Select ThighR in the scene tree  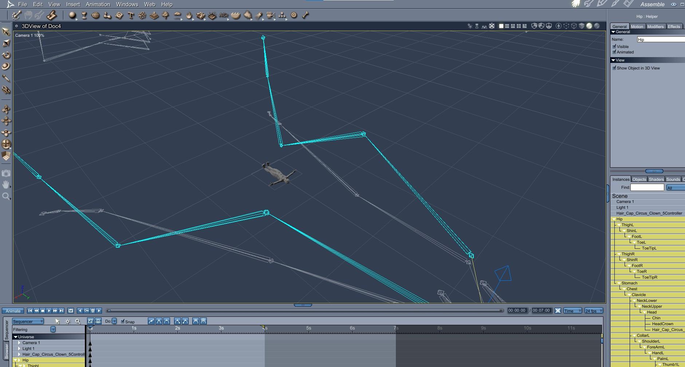click(628, 254)
